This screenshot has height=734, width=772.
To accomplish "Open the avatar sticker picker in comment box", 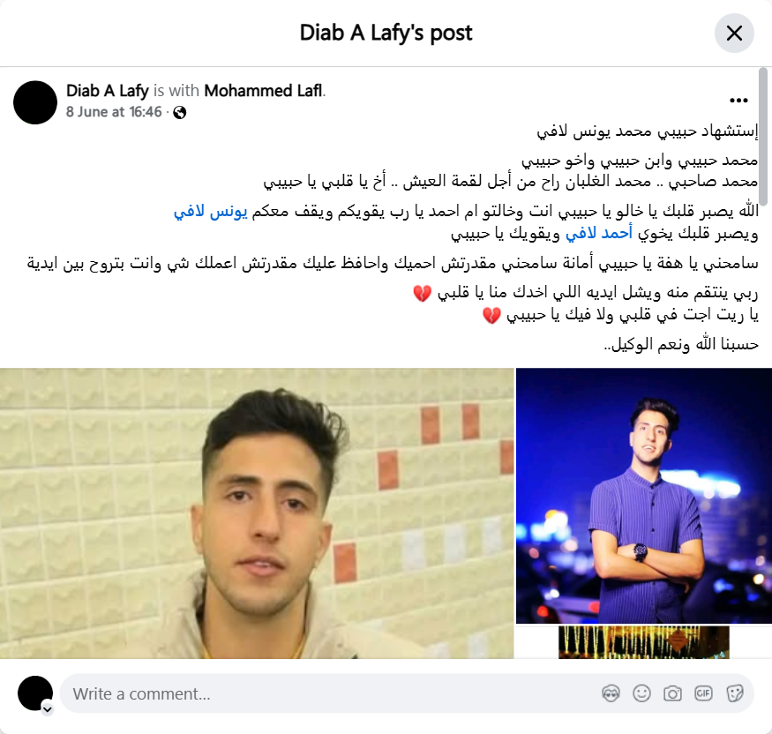I will point(611,693).
